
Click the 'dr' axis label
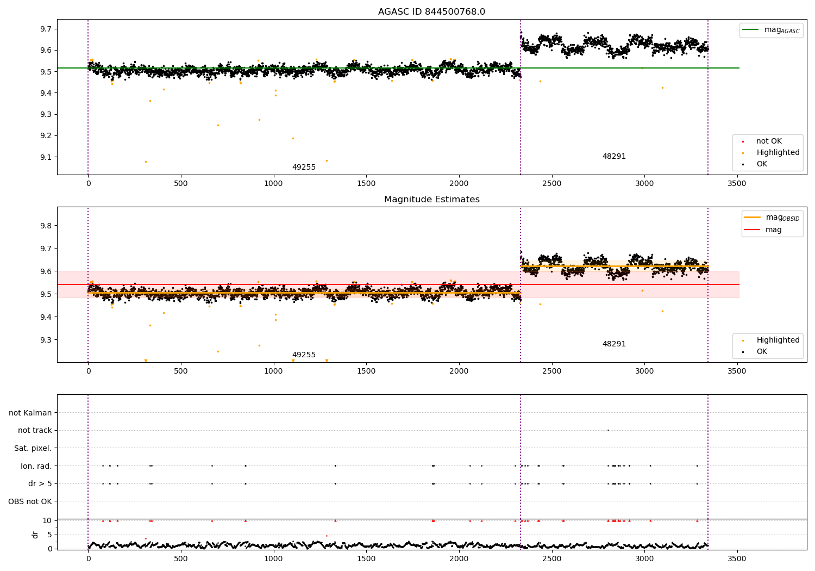35,535
